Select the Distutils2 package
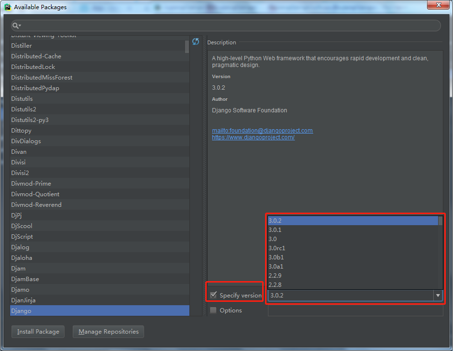The height and width of the screenshot is (351, 453). [100, 109]
